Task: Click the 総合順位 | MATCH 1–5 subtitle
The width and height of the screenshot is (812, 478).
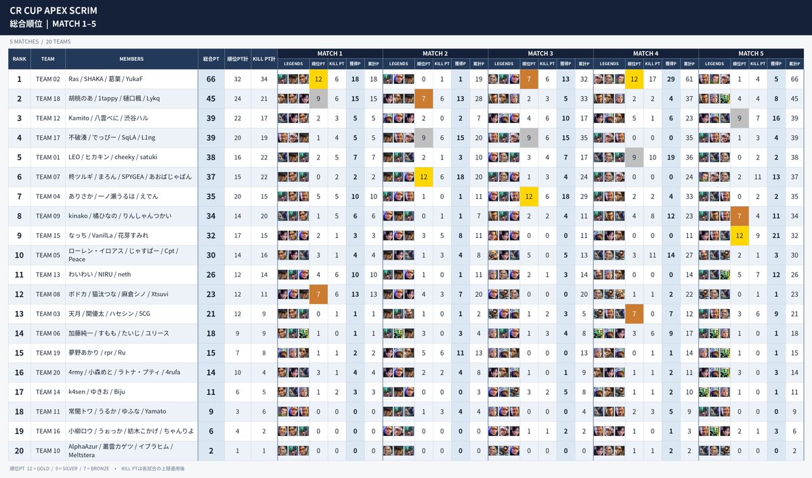Action: pos(53,24)
